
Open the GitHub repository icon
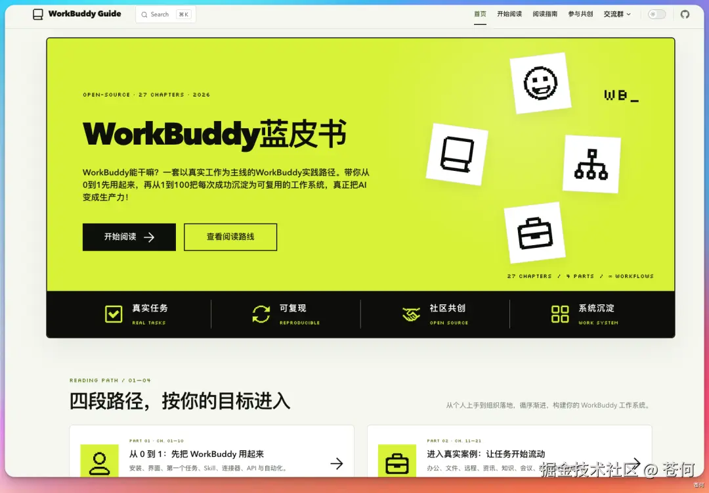point(685,14)
